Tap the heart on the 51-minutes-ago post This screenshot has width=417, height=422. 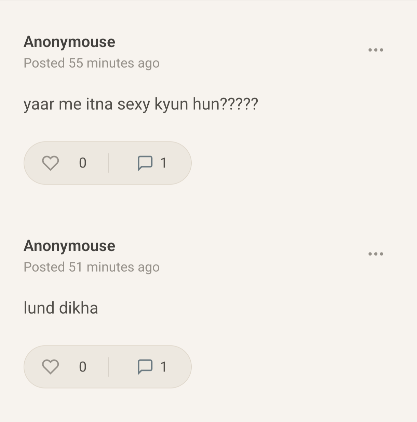[51, 367]
